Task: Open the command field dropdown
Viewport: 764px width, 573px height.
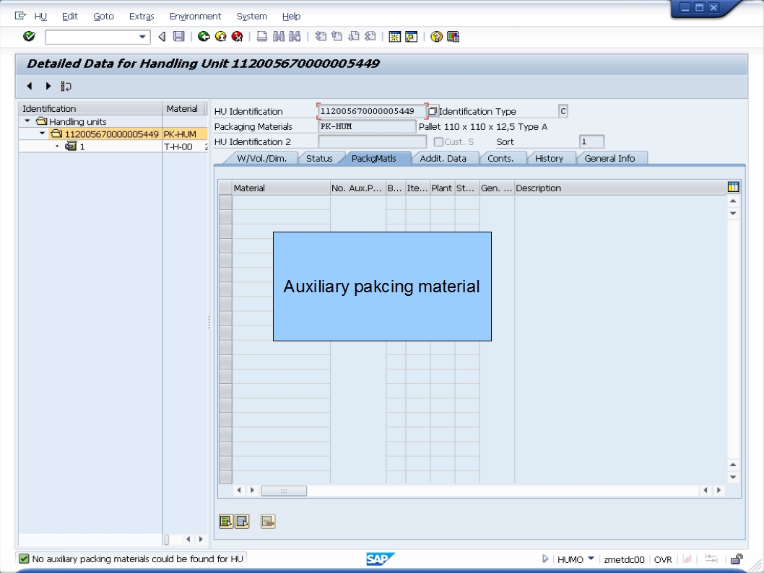Action: [x=143, y=35]
